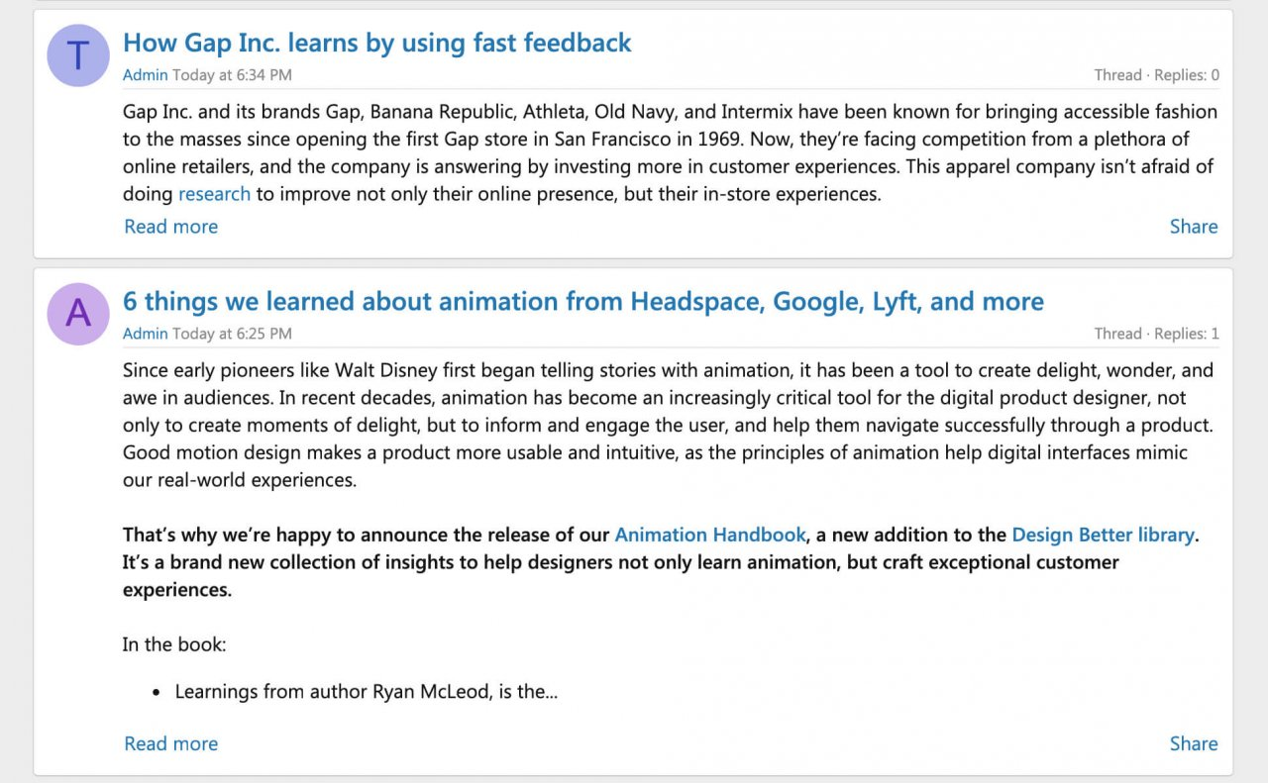Share the Gap Inc. post
The width and height of the screenshot is (1268, 783).
1193,227
